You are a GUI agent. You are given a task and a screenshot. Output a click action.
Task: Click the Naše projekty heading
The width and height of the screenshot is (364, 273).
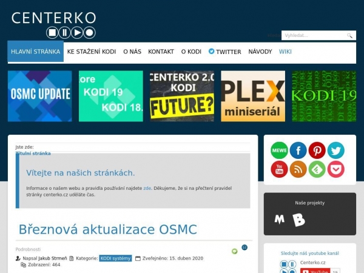(x=309, y=203)
